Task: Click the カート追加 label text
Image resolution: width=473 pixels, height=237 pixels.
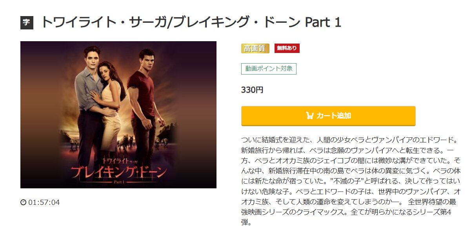Action: point(334,116)
